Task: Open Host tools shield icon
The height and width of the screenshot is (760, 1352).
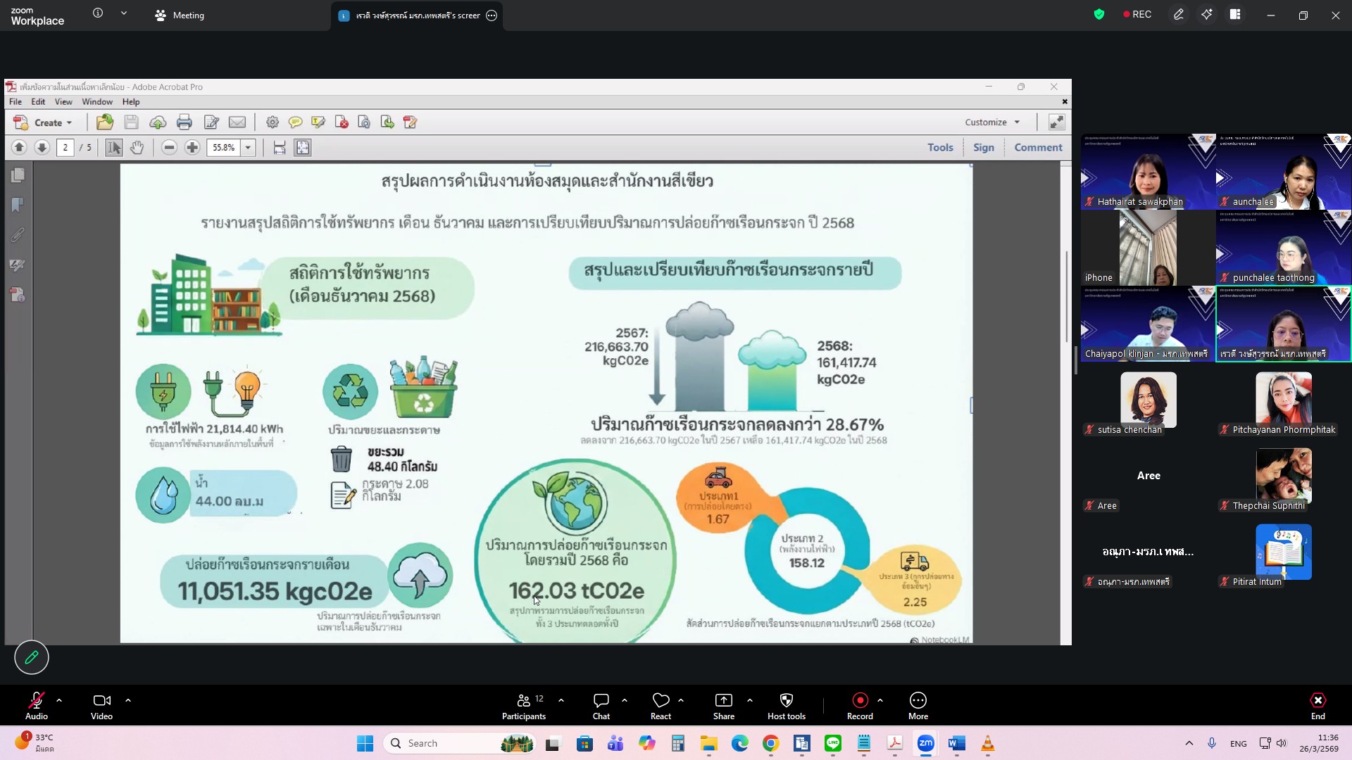Action: coord(786,705)
